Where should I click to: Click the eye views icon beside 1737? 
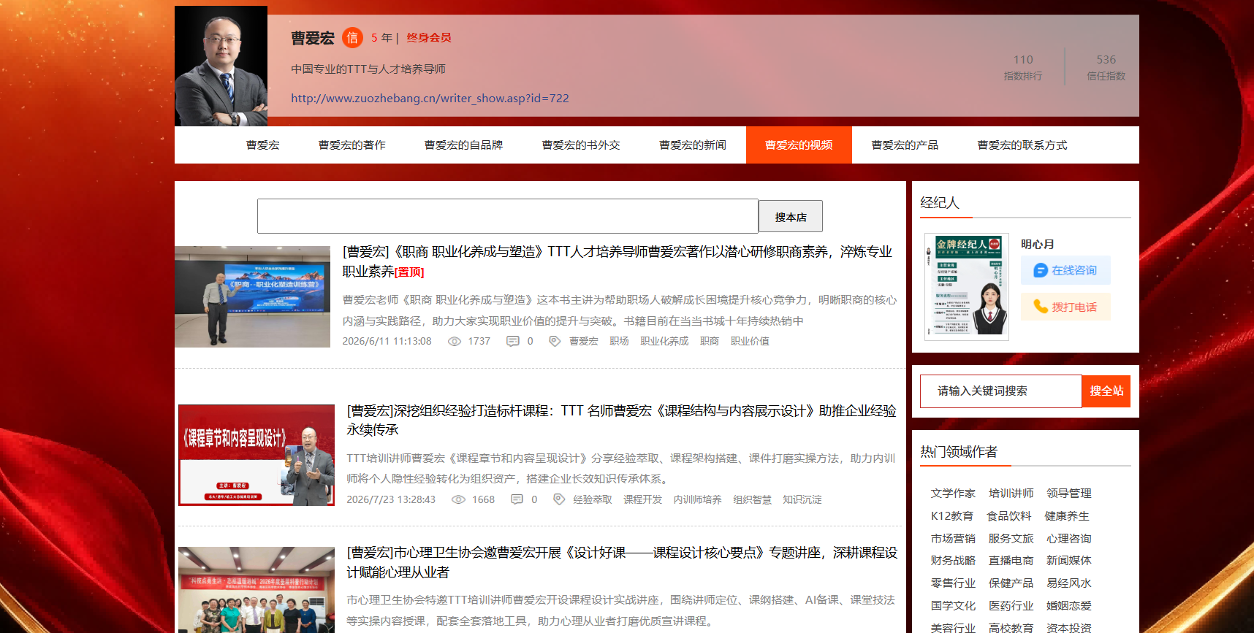click(455, 341)
